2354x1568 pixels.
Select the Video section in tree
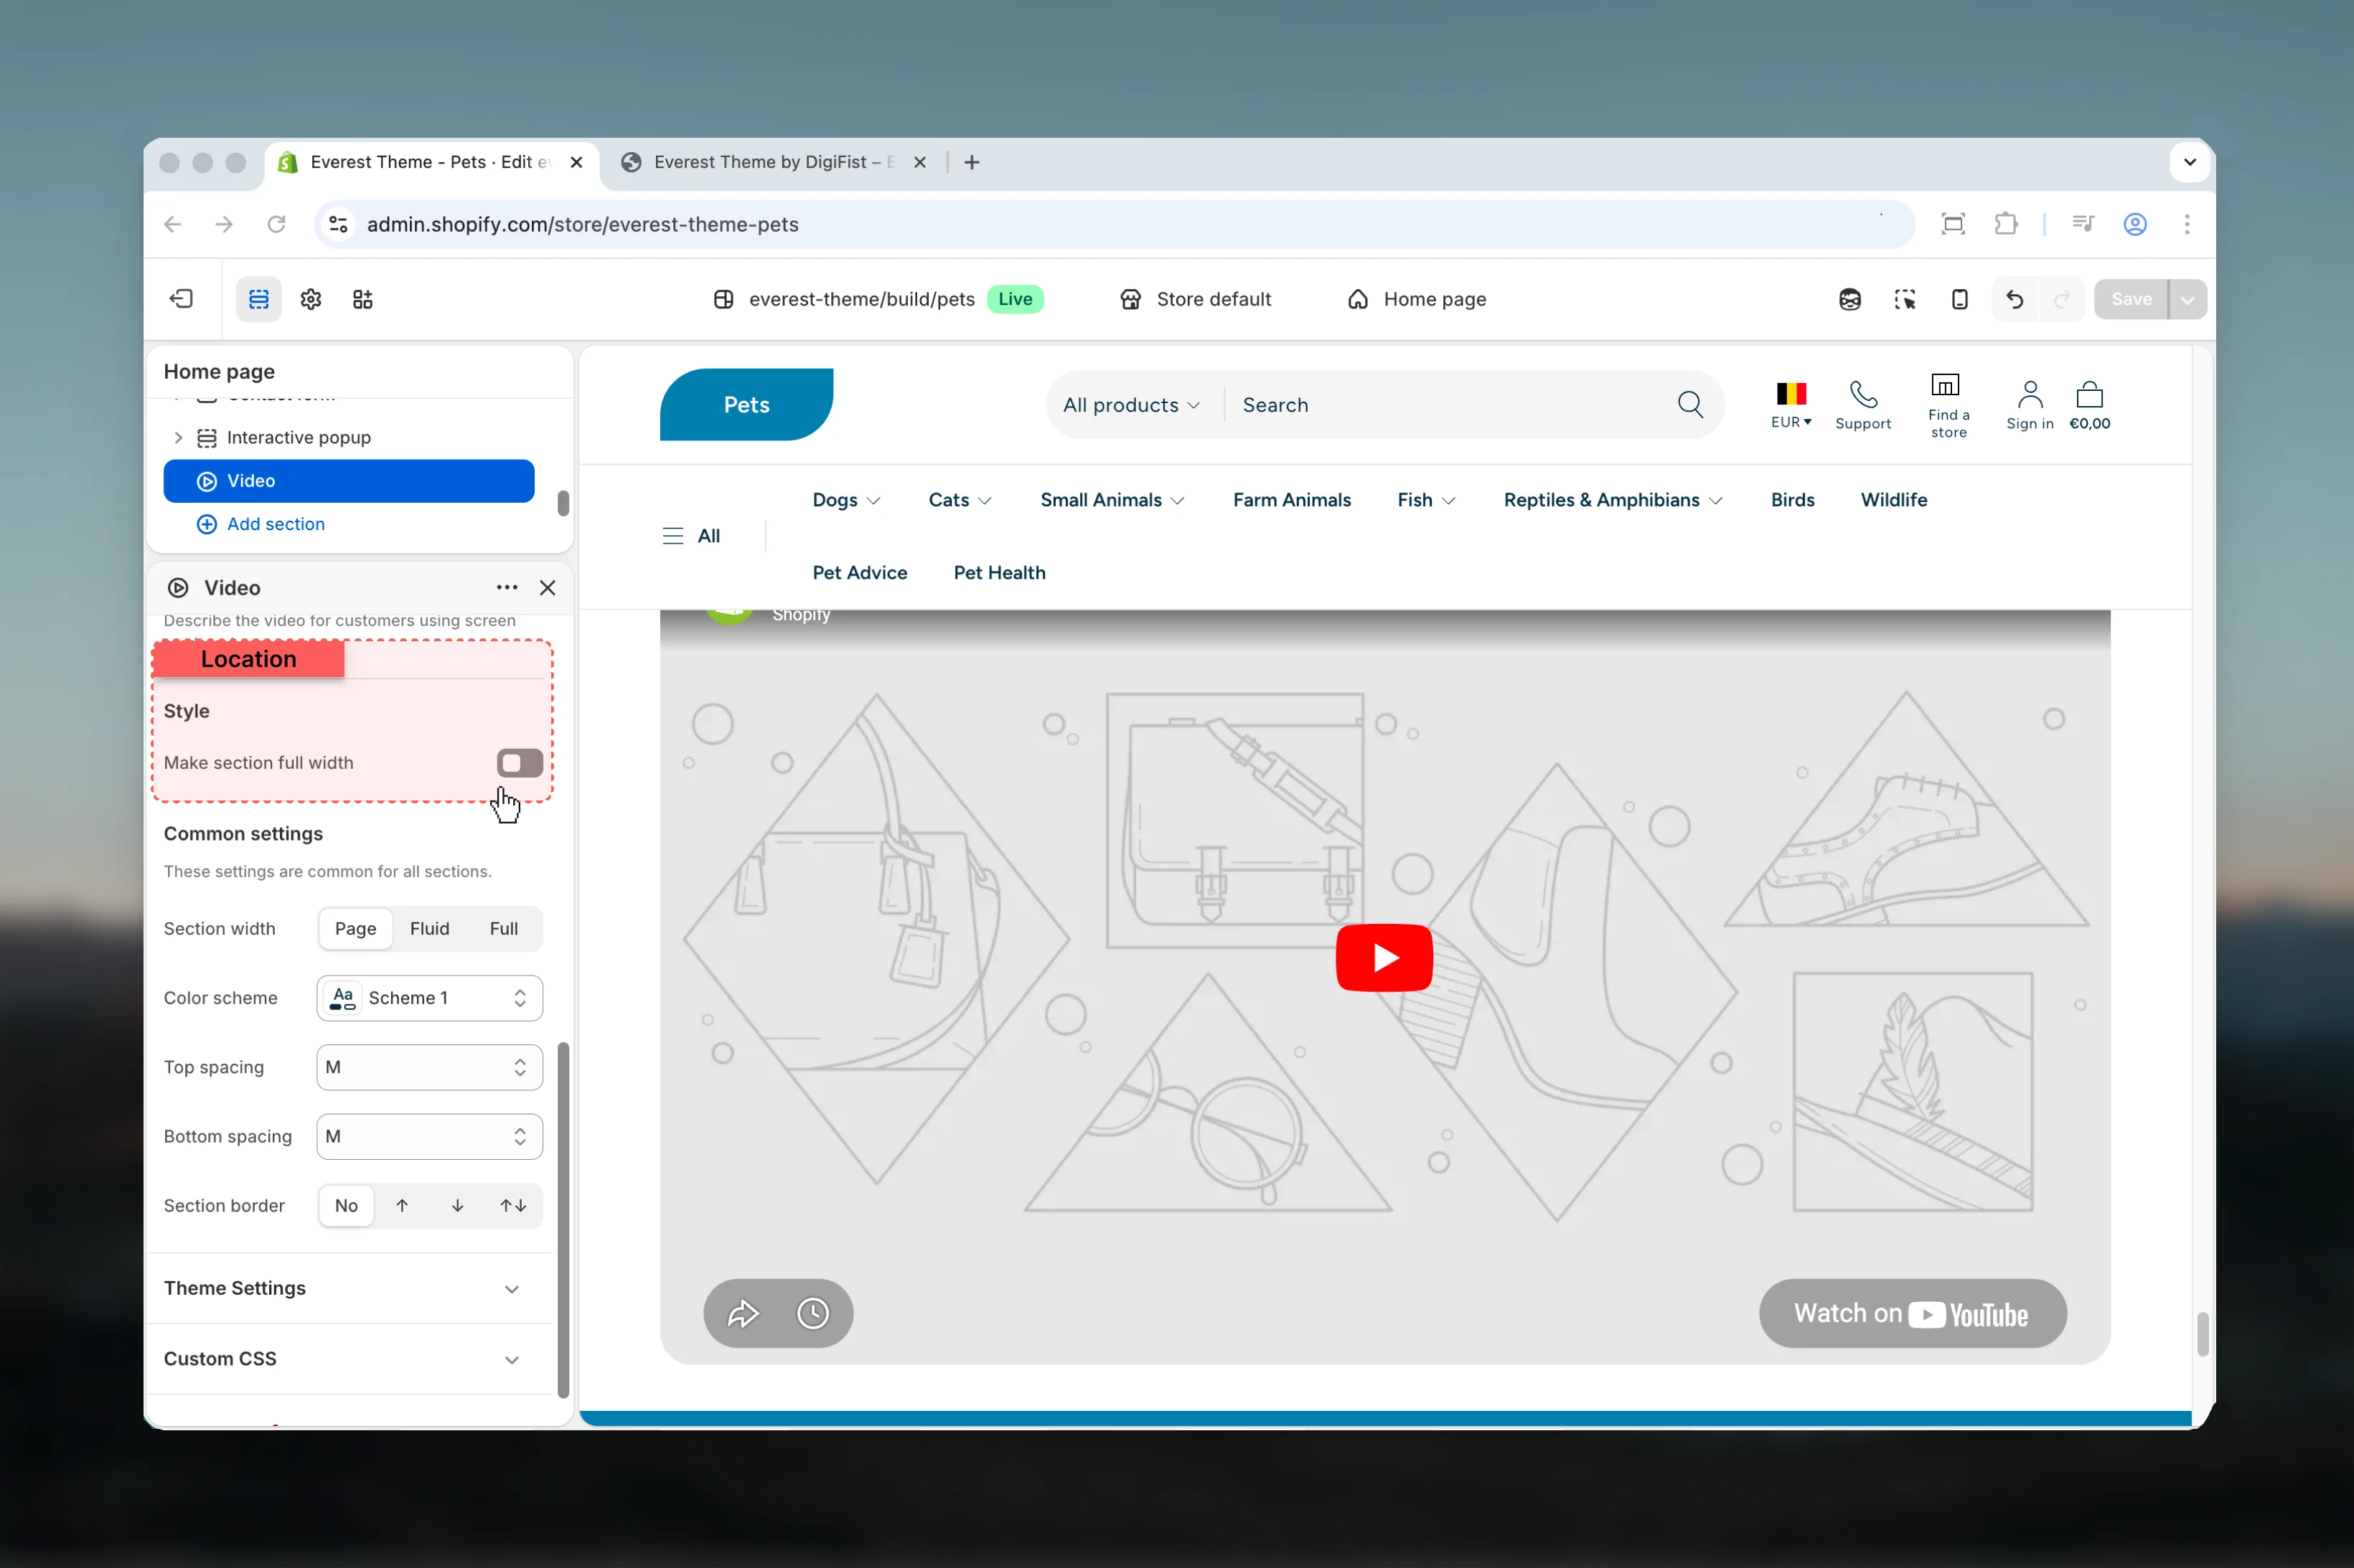coord(349,481)
